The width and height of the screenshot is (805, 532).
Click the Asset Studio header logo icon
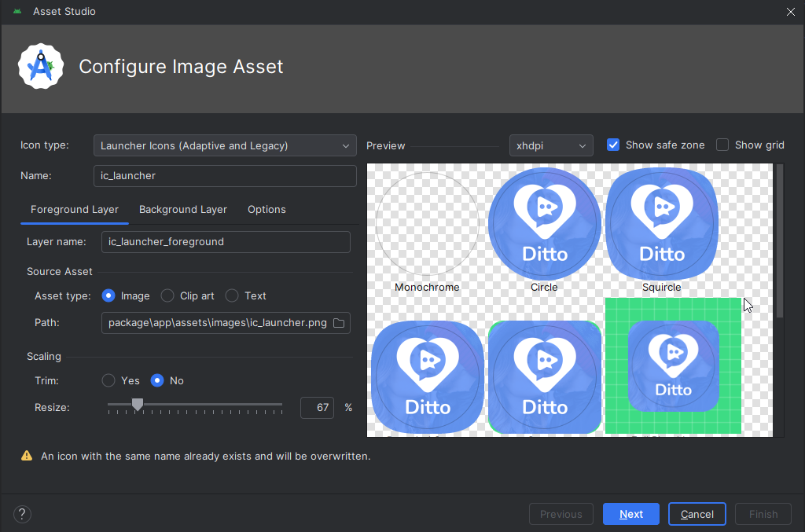(x=41, y=67)
